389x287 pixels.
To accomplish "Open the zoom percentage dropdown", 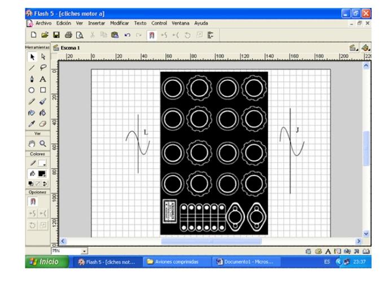I will point(85,250).
